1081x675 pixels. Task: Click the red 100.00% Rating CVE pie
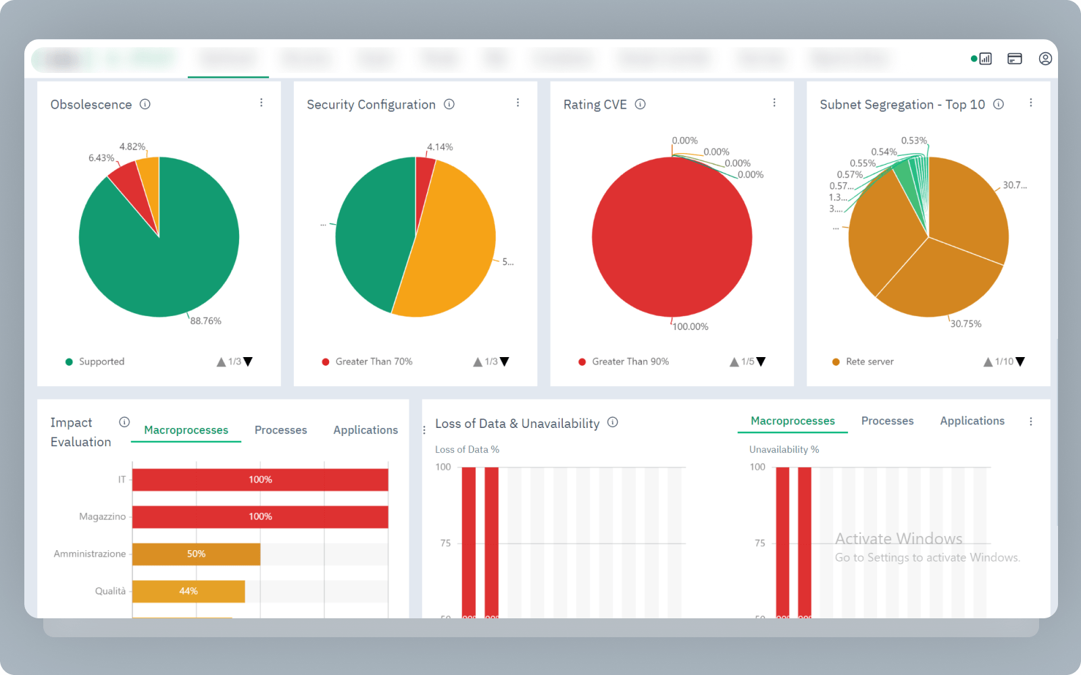tap(672, 237)
